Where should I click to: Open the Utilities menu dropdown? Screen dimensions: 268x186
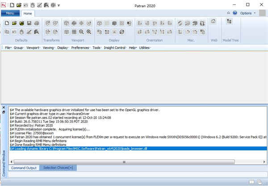(x=145, y=48)
